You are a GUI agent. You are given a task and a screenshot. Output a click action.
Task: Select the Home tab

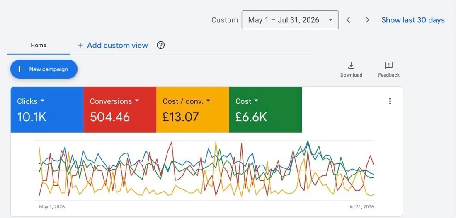point(39,45)
